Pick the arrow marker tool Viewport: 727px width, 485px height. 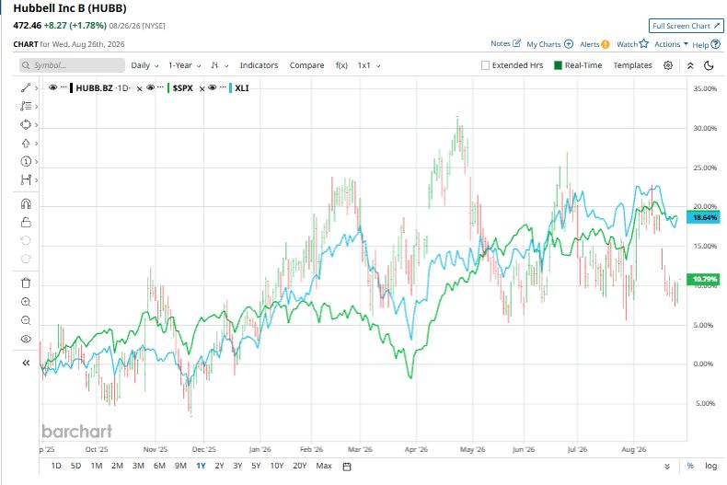point(26,144)
